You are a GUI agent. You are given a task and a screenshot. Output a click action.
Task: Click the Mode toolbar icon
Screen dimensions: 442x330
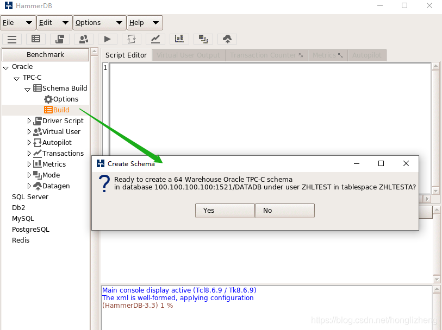(x=203, y=39)
